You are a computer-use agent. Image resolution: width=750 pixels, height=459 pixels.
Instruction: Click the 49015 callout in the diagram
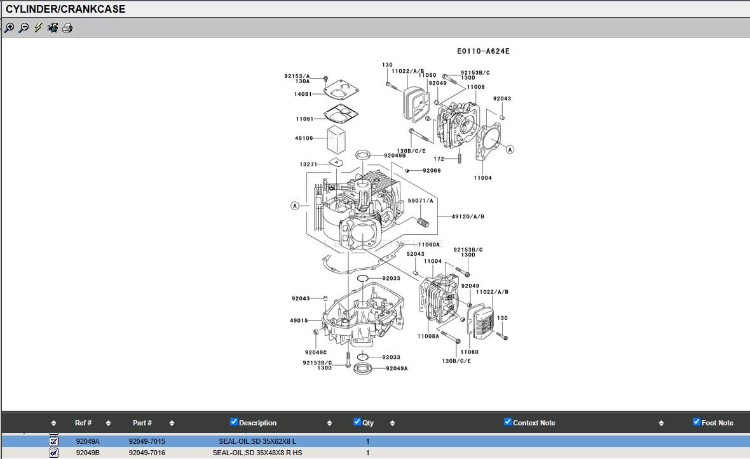click(x=299, y=321)
